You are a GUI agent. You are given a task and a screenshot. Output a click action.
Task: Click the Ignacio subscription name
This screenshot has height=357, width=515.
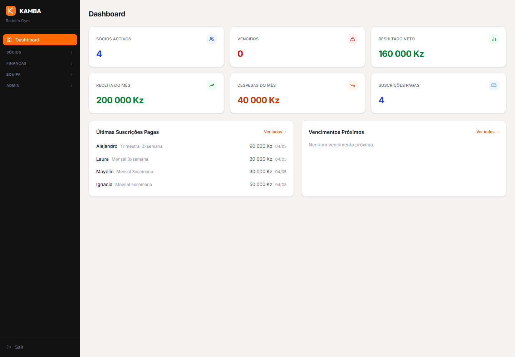click(104, 185)
